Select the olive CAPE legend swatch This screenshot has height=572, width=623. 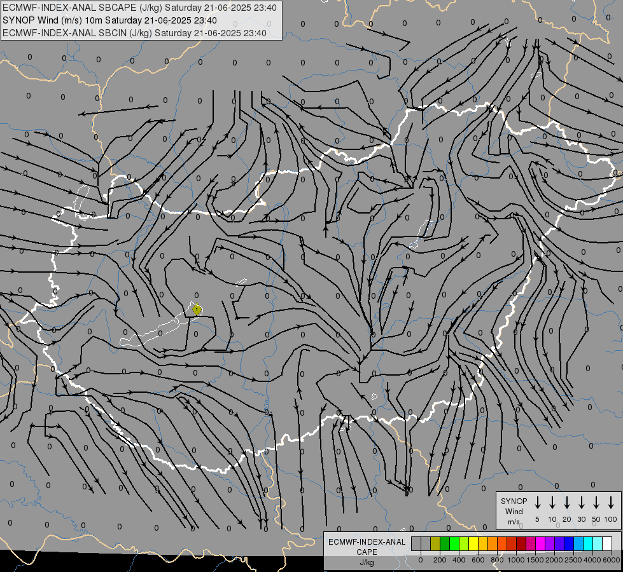click(435, 544)
